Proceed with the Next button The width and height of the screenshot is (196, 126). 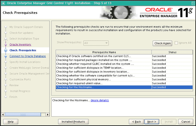[x=152, y=122]
